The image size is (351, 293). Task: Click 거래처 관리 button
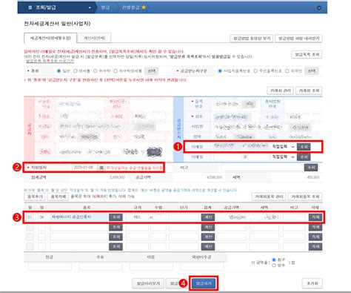(280, 90)
